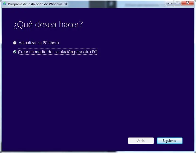Click the Siguiente button
Viewport: 196px width, 153px height.
point(170,141)
